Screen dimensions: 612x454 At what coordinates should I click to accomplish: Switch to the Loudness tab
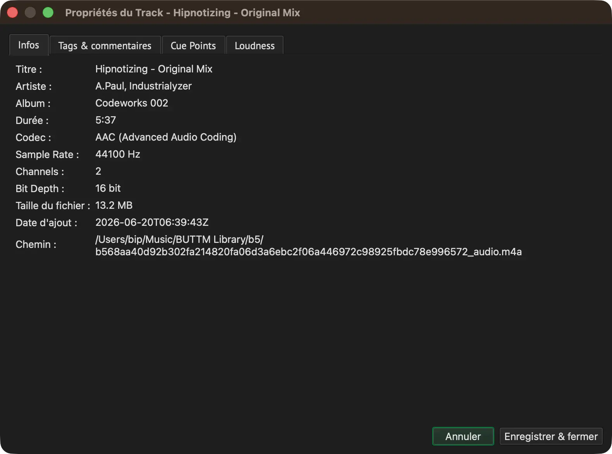[x=254, y=46]
